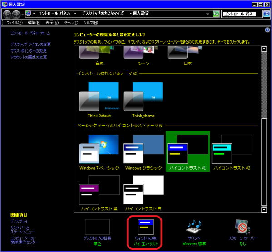272x252 pixels.
Task: Open デスクトップの背景 settings
Action: tap(97, 233)
